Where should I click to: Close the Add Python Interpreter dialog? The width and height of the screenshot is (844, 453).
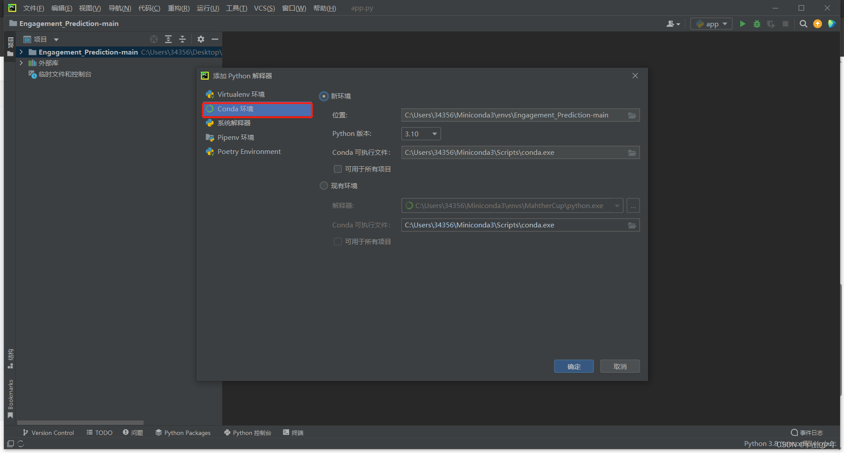635,76
